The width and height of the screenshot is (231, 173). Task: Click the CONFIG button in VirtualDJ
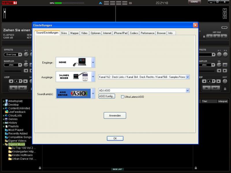(194, 2)
